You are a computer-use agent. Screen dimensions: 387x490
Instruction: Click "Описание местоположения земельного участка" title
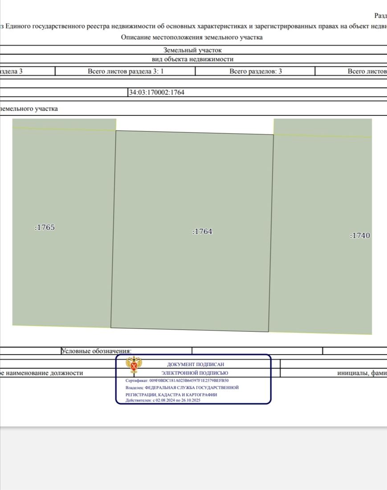(x=191, y=37)
